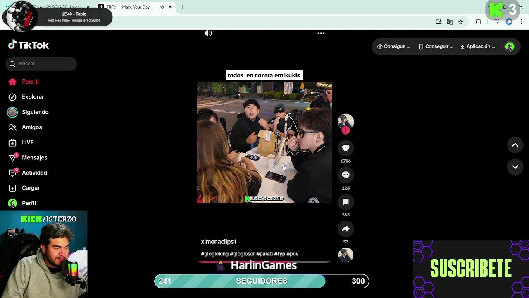This screenshot has height=298, width=529.
Task: Click the install app icon in the address bar
Action: click(x=438, y=22)
